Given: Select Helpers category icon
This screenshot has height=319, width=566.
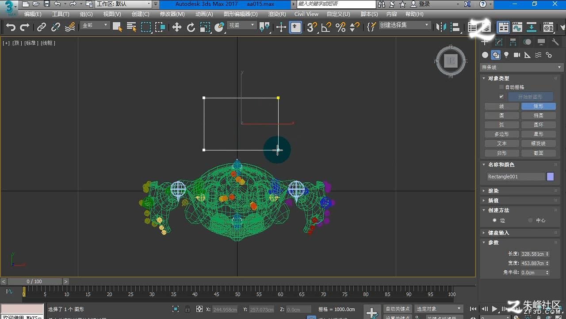Looking at the screenshot, I should click(528, 55).
